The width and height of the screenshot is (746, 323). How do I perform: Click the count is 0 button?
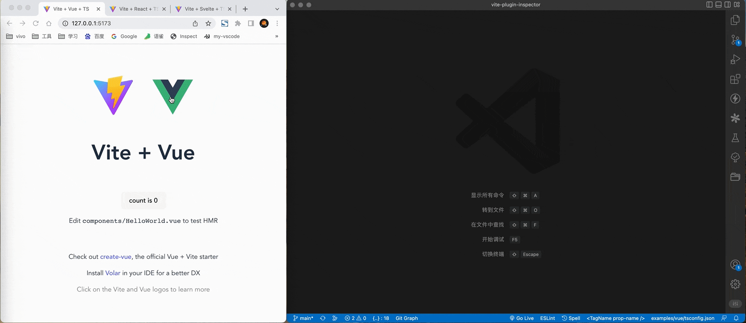(x=143, y=200)
